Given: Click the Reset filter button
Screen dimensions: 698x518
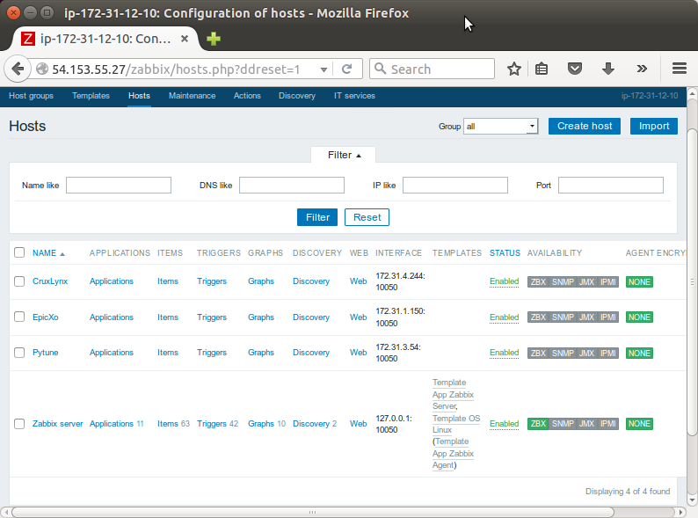Looking at the screenshot, I should tap(367, 217).
